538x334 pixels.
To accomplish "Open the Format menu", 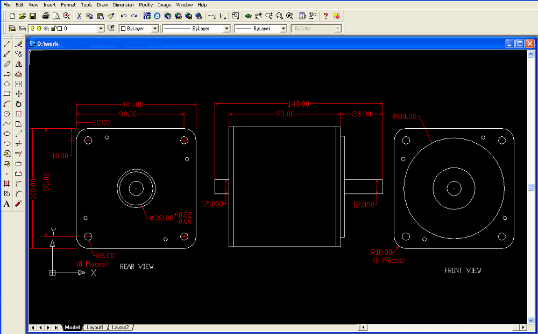I will pyautogui.click(x=68, y=5).
